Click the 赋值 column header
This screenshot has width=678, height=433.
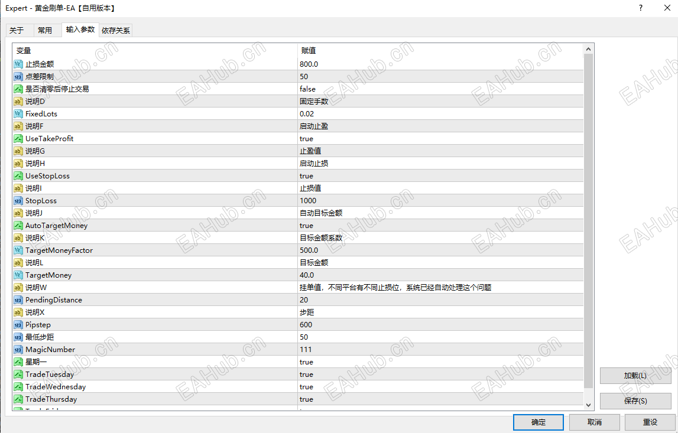tap(440, 51)
